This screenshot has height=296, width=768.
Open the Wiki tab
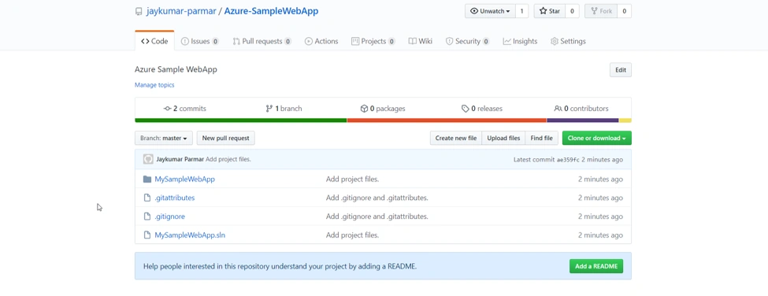pos(421,41)
